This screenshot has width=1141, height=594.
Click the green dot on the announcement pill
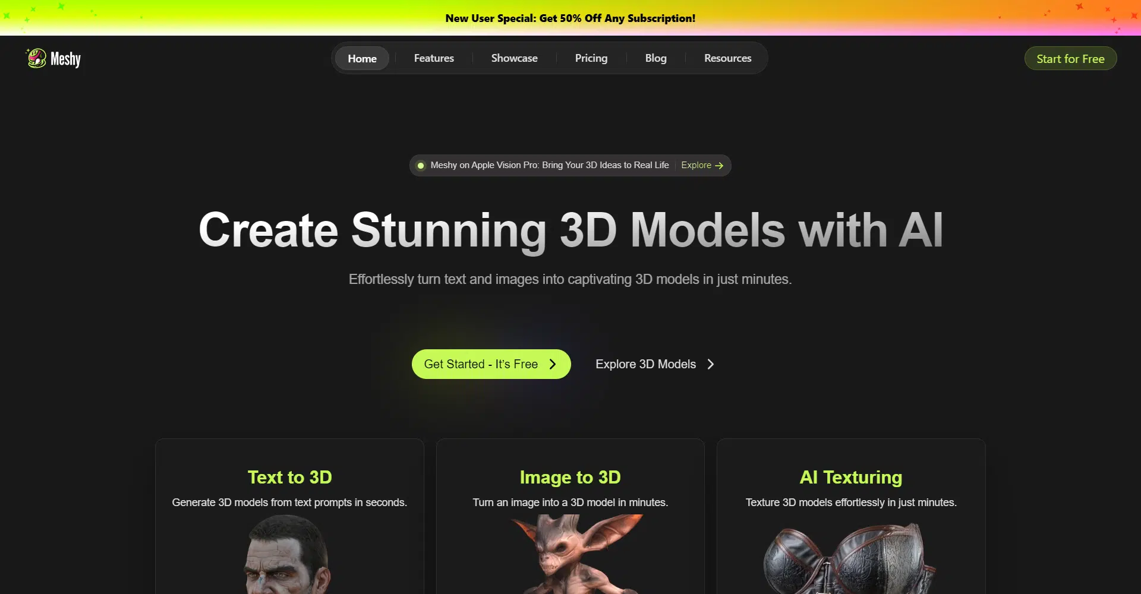click(x=421, y=166)
